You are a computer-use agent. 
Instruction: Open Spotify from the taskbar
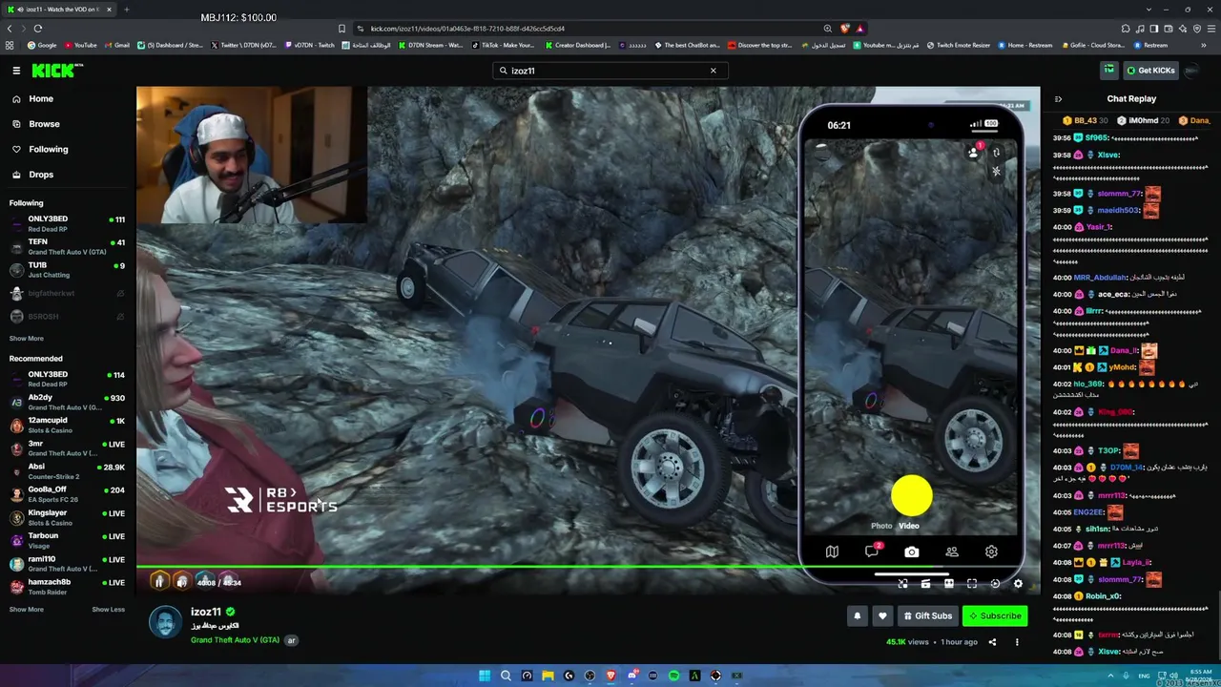(x=673, y=676)
